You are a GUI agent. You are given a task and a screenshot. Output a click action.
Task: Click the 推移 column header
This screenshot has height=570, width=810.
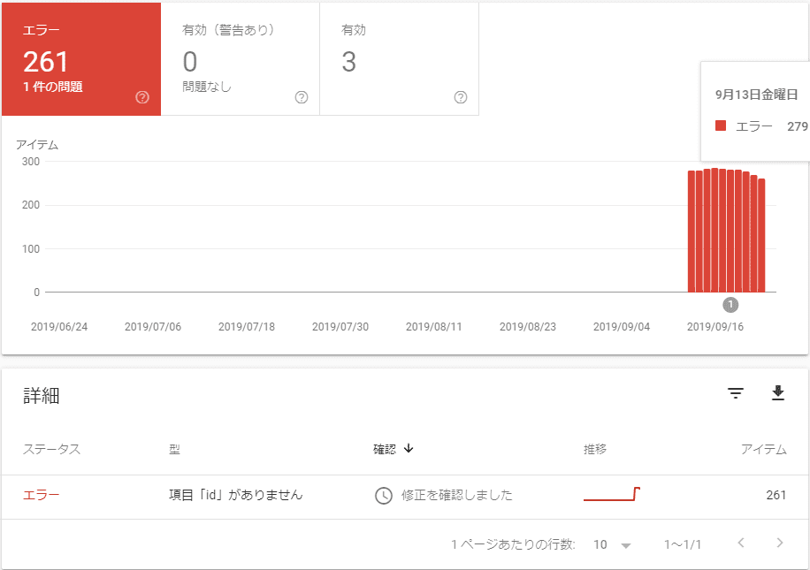(x=595, y=449)
